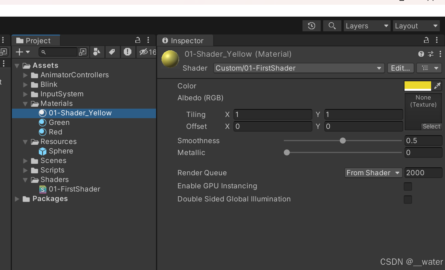Open the material header three-dot menu
445x270 pixels.
(440, 54)
